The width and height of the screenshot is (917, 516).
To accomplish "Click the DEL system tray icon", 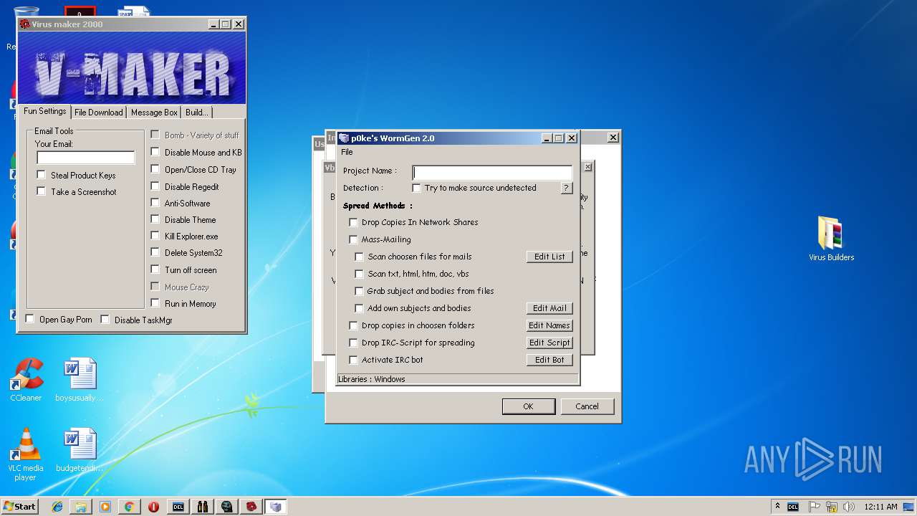I will [793, 507].
